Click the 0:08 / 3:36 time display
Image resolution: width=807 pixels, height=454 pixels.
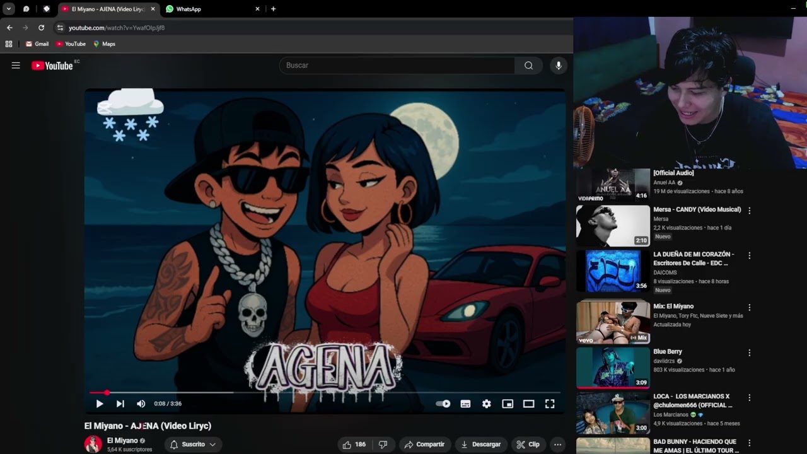pyautogui.click(x=168, y=404)
